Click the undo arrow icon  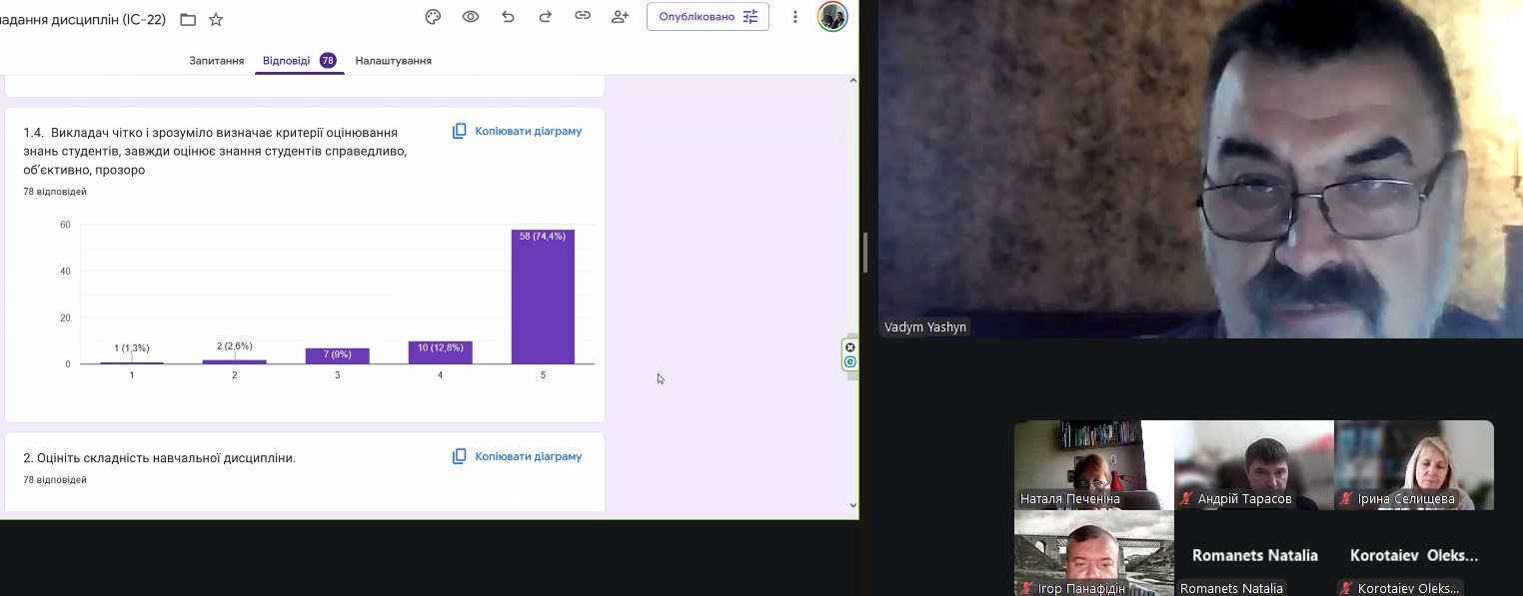point(508,17)
